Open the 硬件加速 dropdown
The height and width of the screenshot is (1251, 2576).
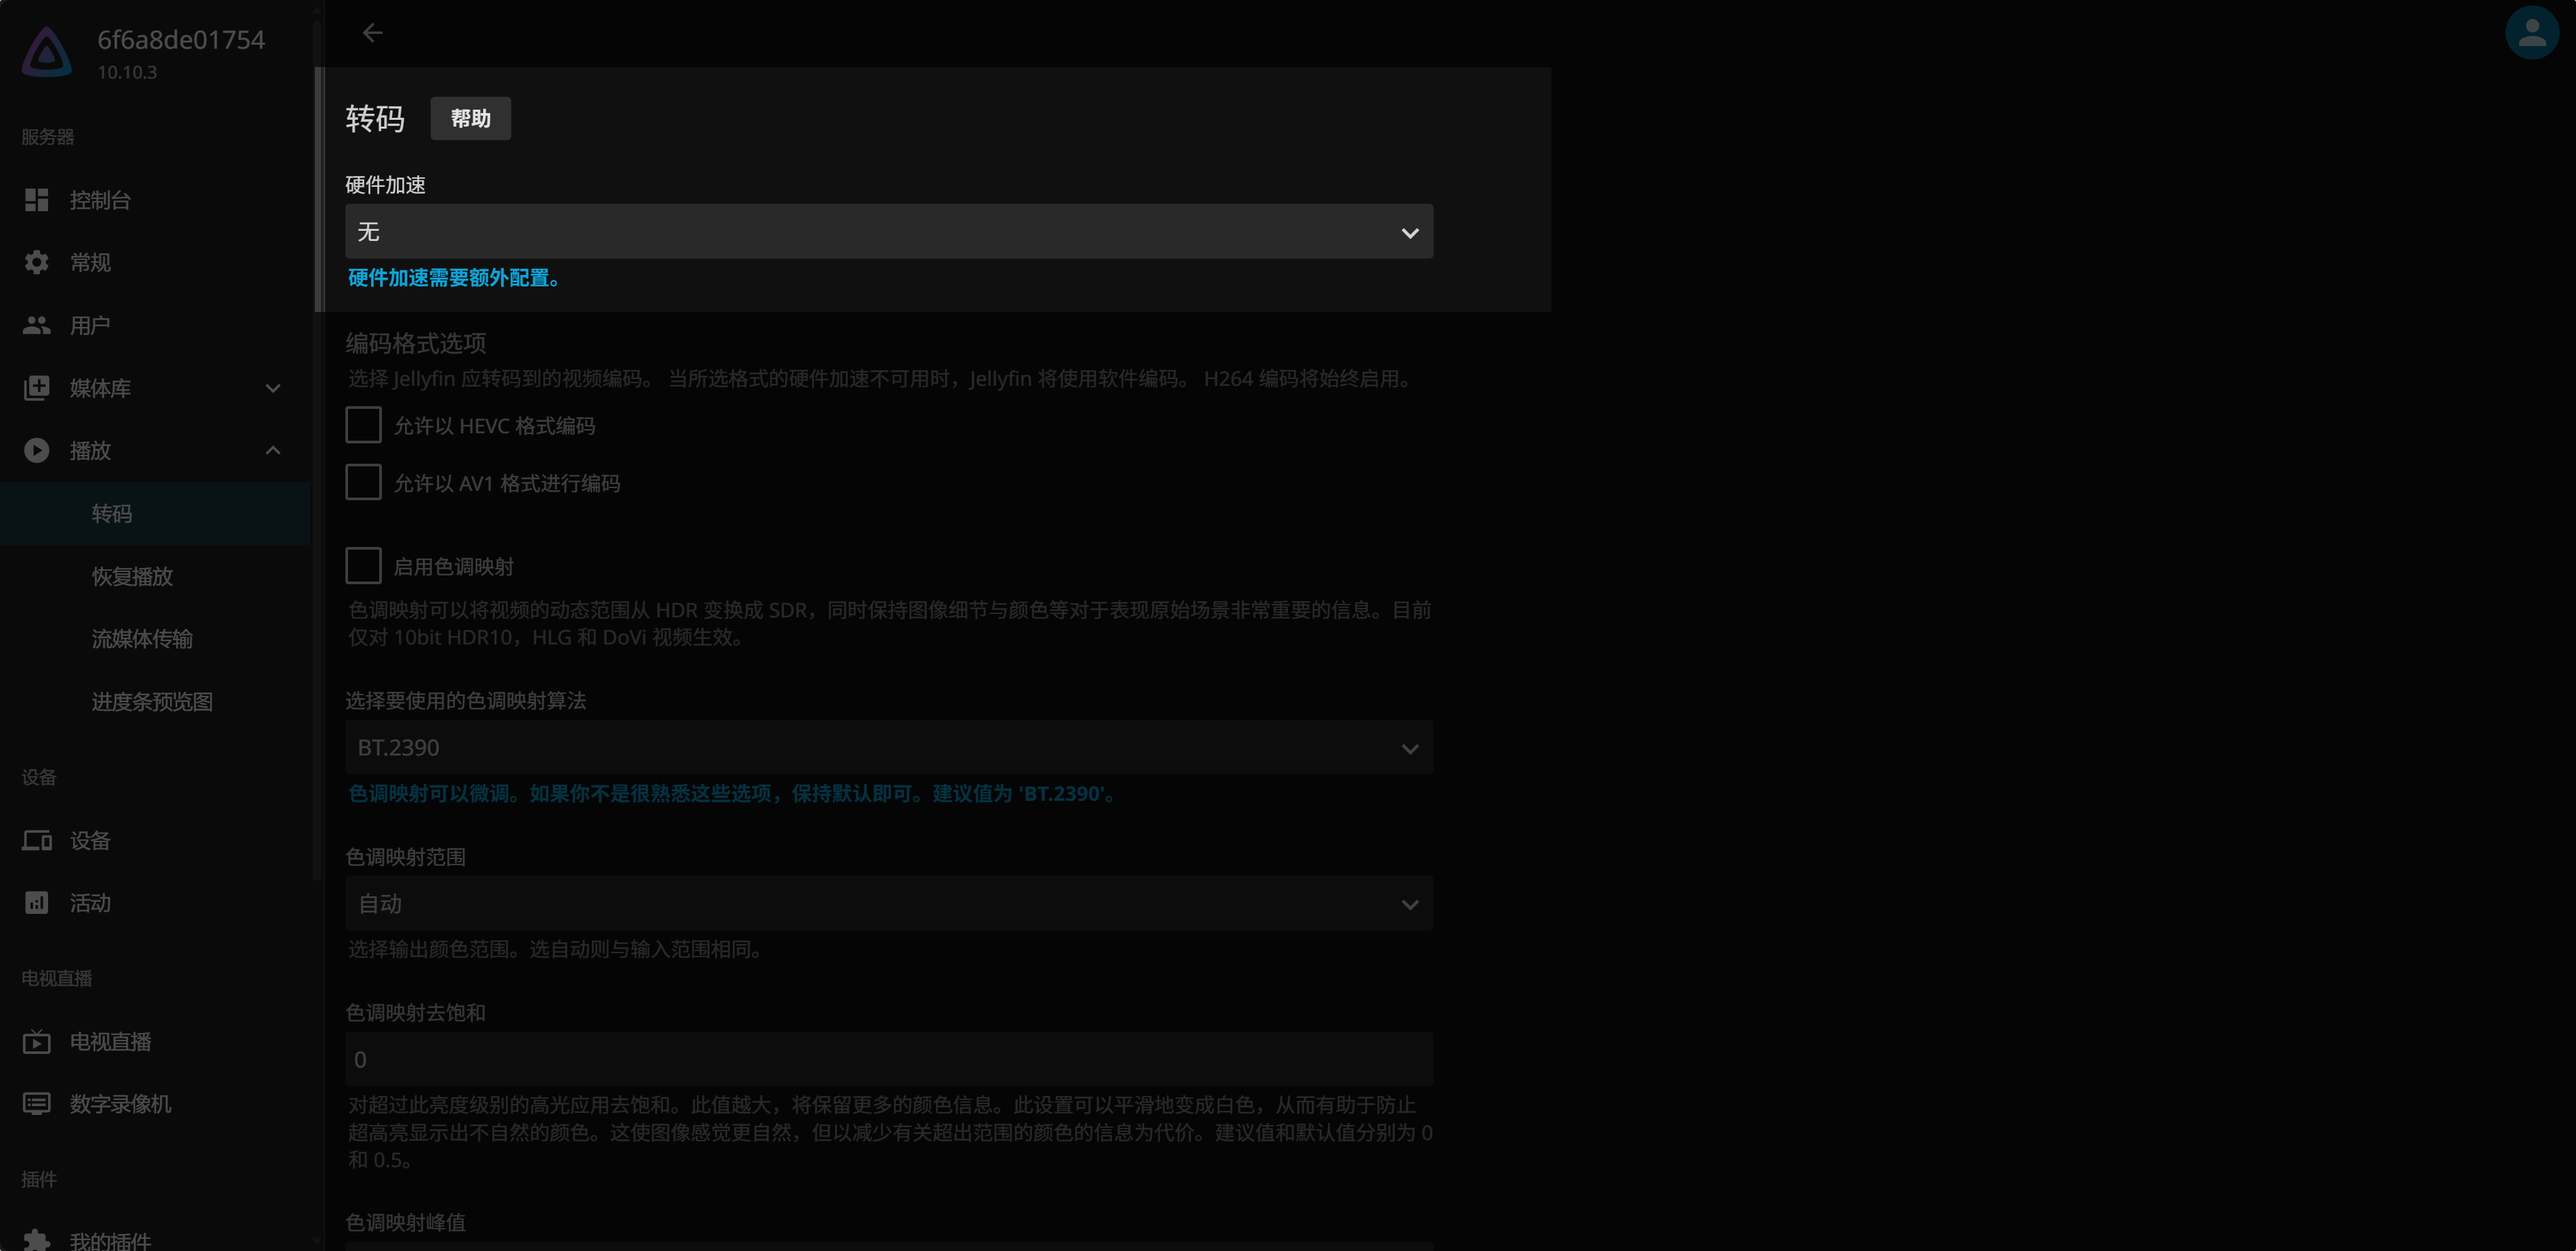[889, 232]
